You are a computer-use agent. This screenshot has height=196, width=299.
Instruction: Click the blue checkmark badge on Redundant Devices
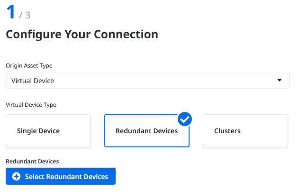click(x=185, y=119)
